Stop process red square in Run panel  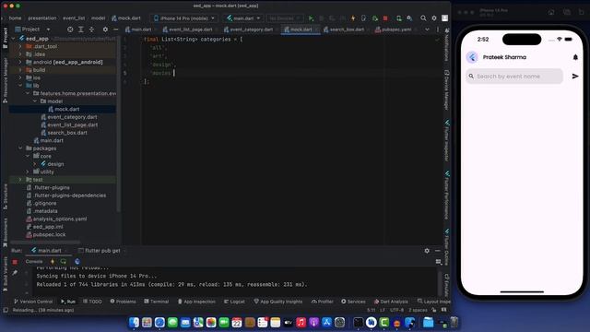15,262
